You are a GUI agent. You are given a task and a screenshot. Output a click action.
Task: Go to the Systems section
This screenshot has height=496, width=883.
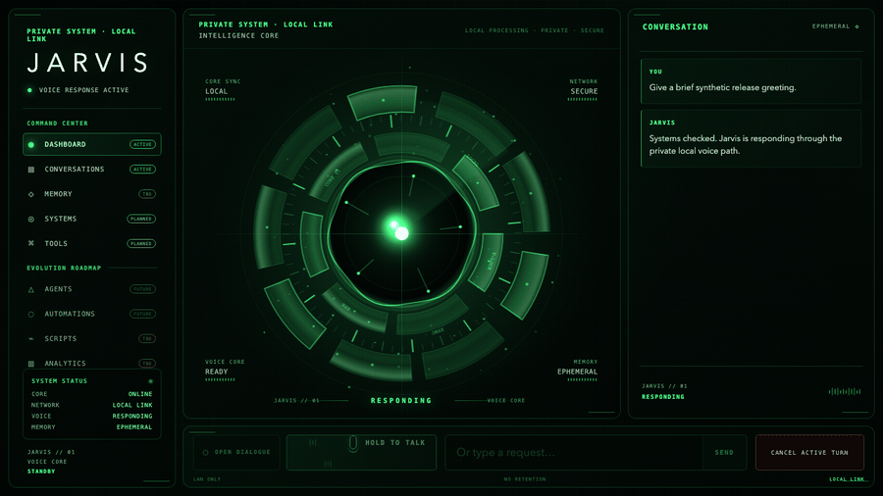[92, 219]
